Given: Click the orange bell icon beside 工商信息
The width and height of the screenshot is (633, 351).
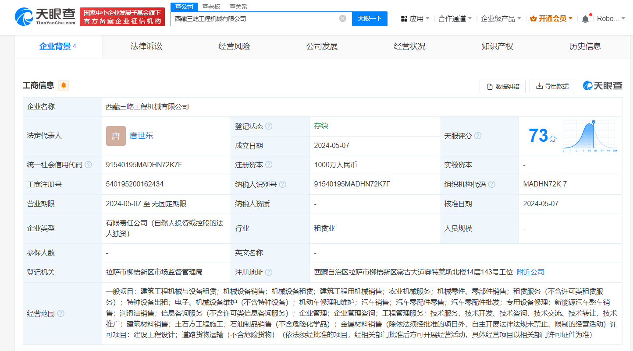Looking at the screenshot, I should (64, 85).
